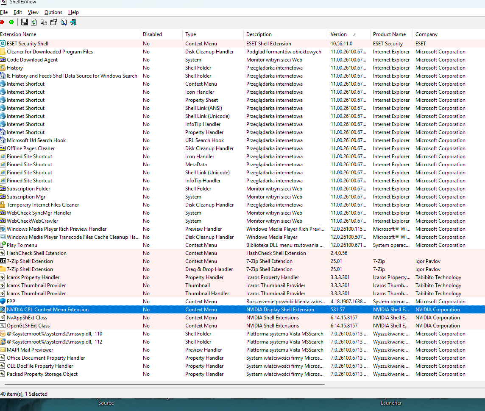
Task: Open the File menu
Action: click(4, 12)
